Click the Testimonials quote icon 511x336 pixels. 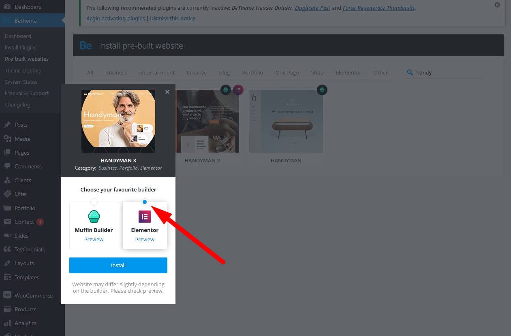(7, 249)
